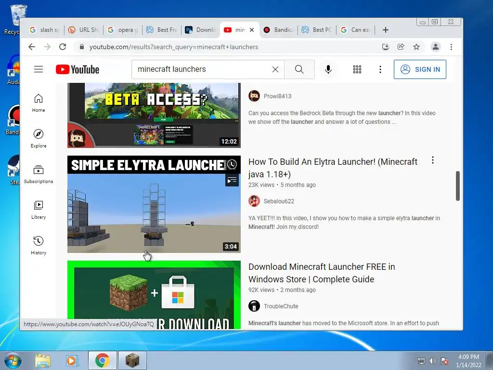Screen dimensions: 493x370
Task: Open 'How To Build An Elytra Launcher' title
Action: pyautogui.click(x=333, y=168)
